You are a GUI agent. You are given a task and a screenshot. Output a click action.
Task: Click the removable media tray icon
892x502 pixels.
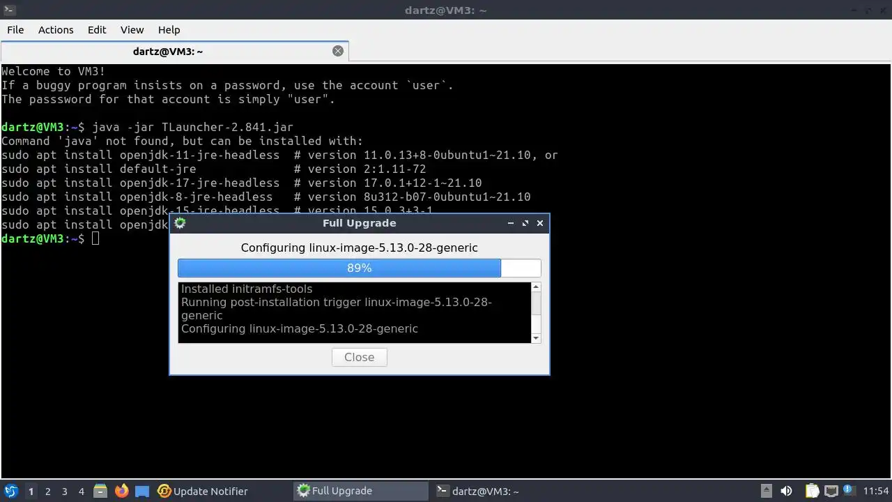[767, 491]
